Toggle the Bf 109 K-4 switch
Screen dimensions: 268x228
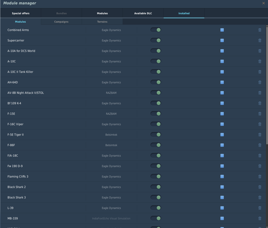156,103
